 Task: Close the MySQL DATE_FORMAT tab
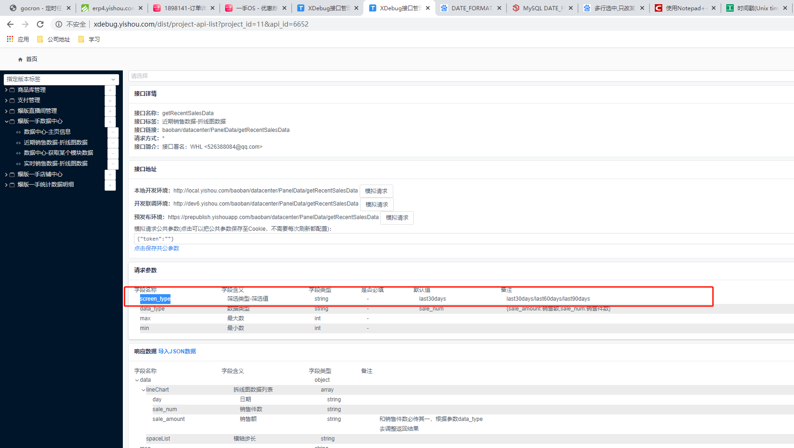571,8
